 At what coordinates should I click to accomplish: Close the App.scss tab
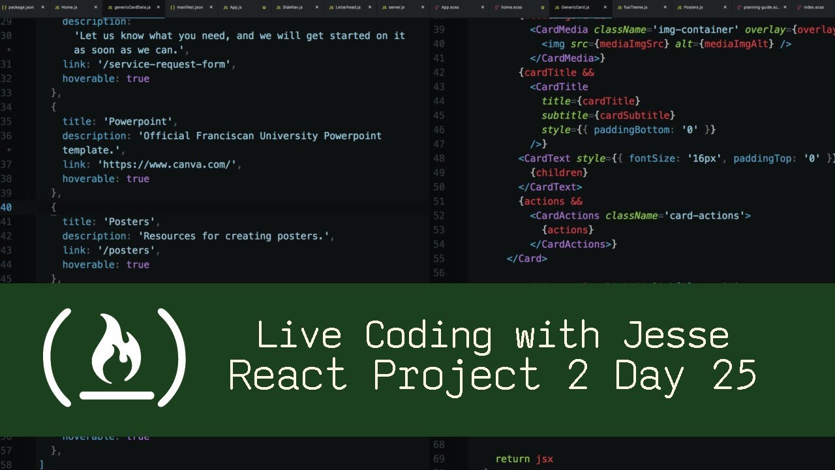[482, 7]
